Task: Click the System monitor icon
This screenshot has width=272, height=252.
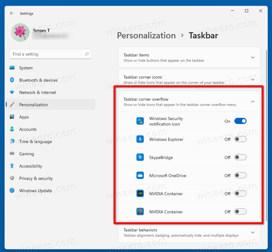Action: (x=12, y=68)
